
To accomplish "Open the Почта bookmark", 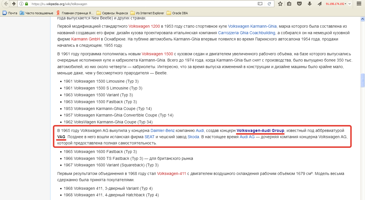I will point(10,13).
